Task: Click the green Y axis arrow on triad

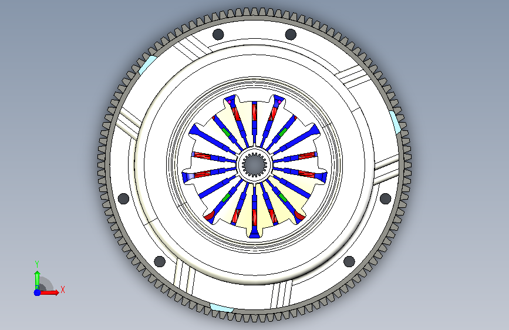Action: (37, 280)
